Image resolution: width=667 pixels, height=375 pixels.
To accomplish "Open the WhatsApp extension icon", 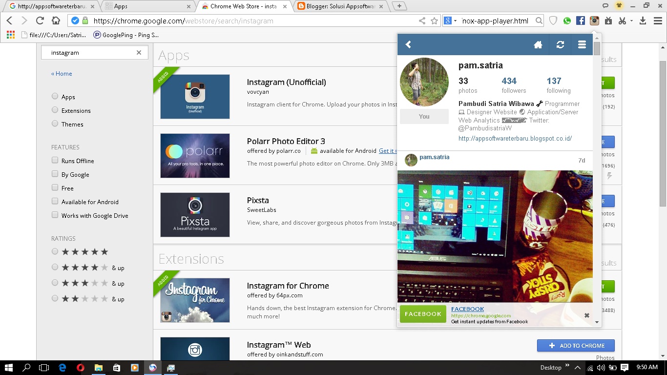I will [567, 21].
